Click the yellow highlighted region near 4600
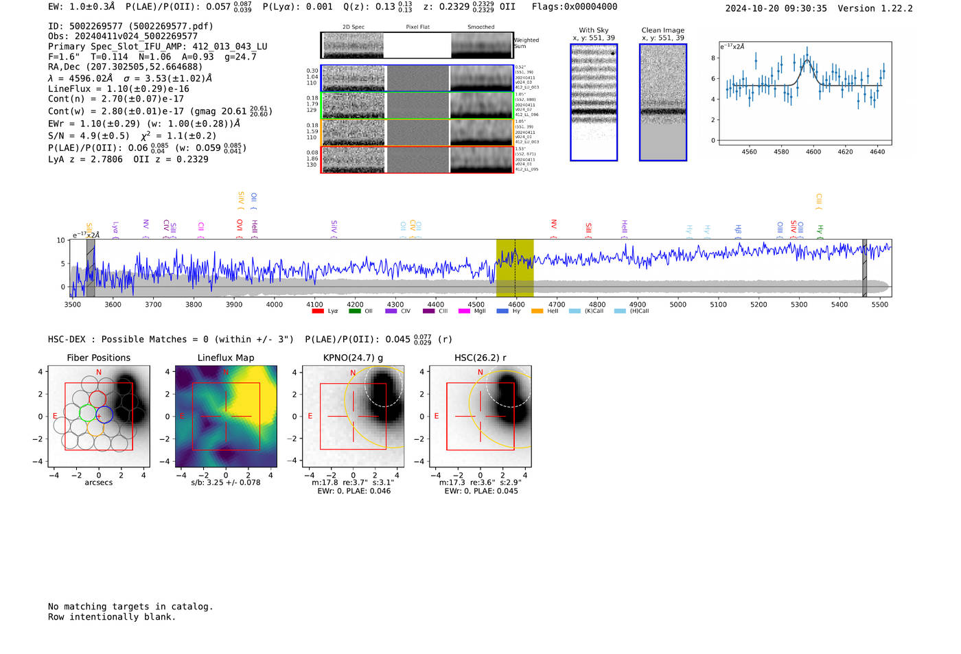 [515, 268]
